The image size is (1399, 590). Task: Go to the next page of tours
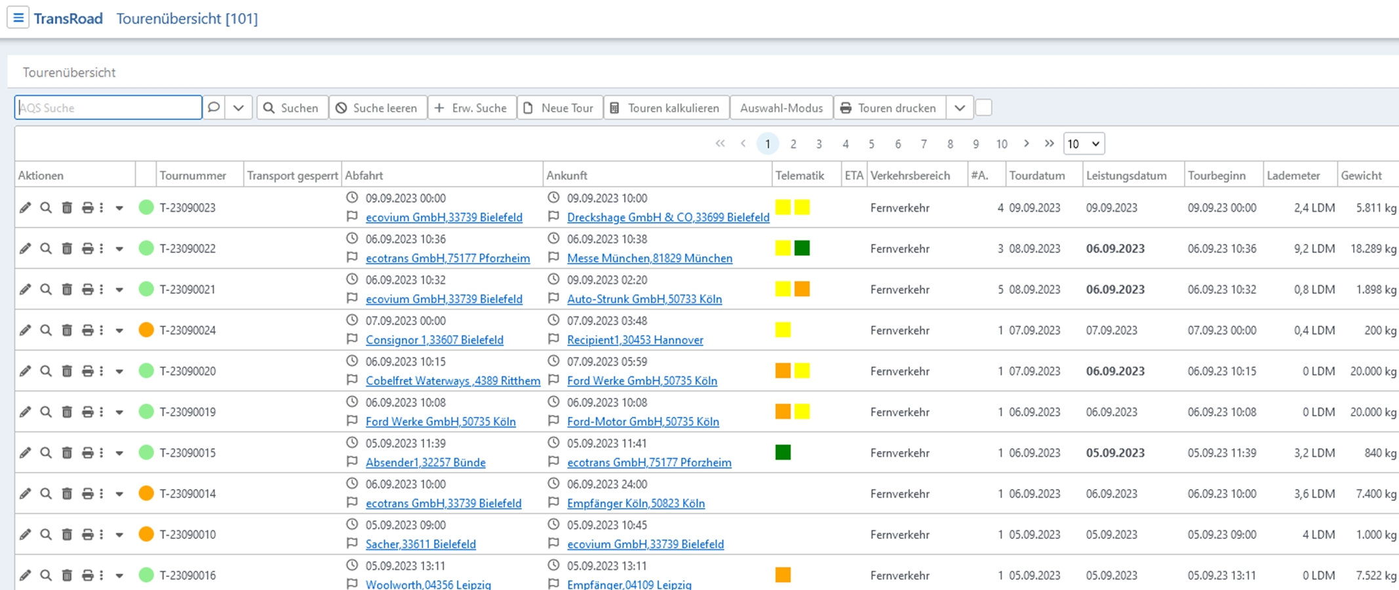coord(1027,144)
